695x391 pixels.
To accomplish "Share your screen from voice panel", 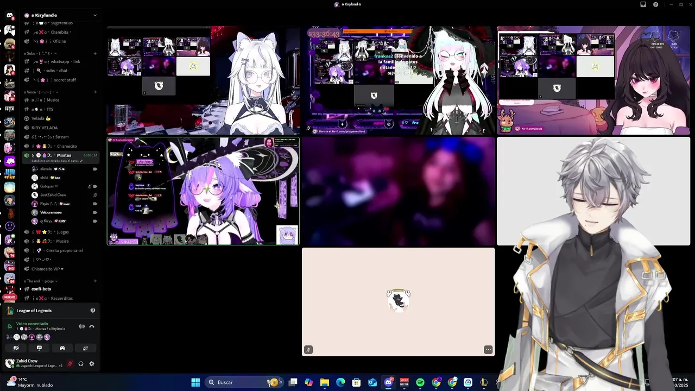I will [x=39, y=348].
